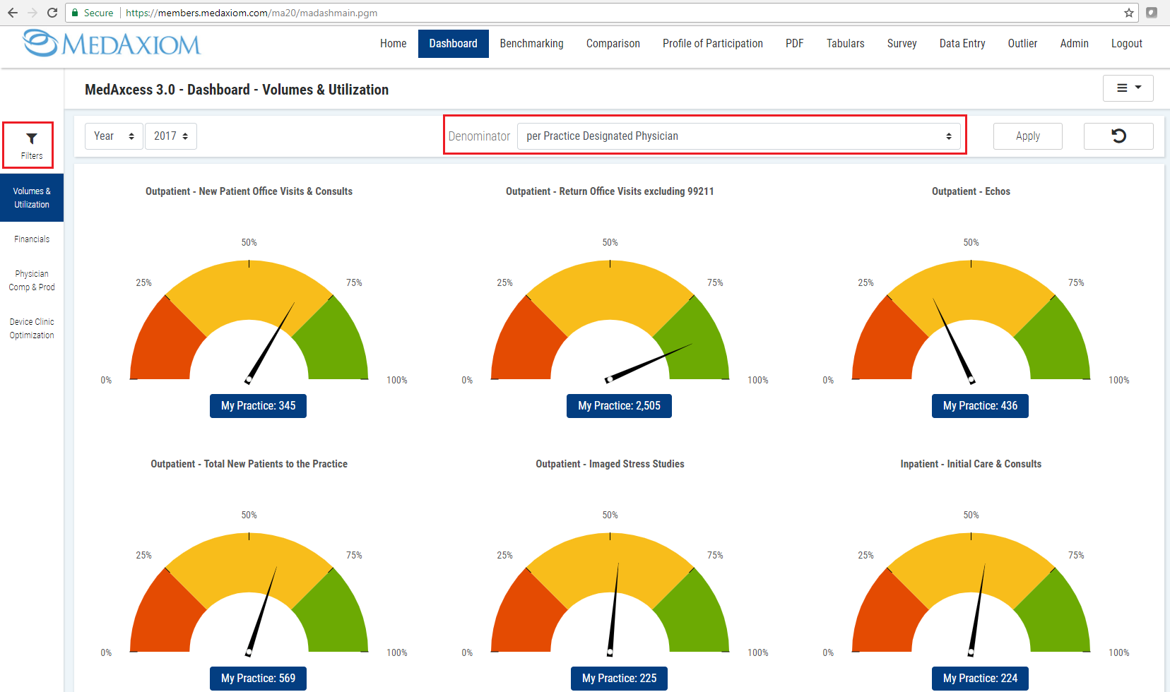The width and height of the screenshot is (1170, 692).
Task: Select Financials in the sidebar
Action: (x=32, y=239)
